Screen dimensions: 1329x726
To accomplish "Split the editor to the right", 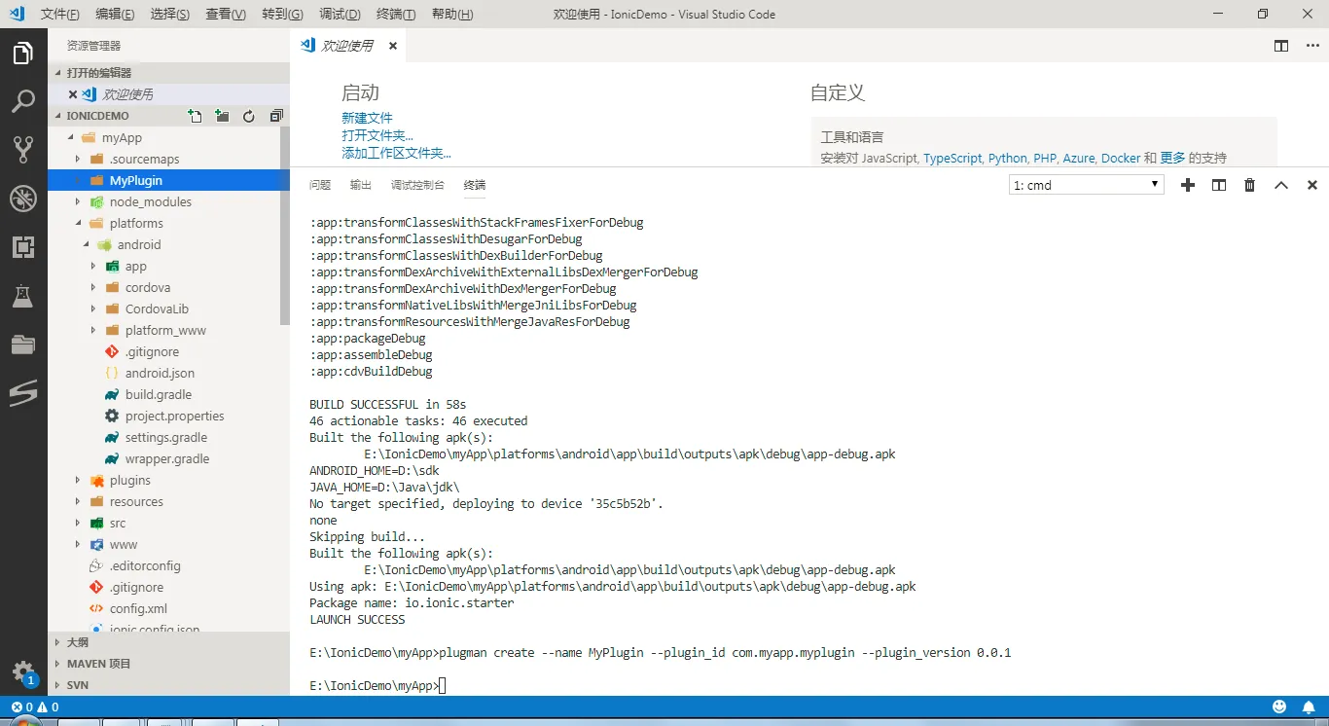I will pos(1281,46).
